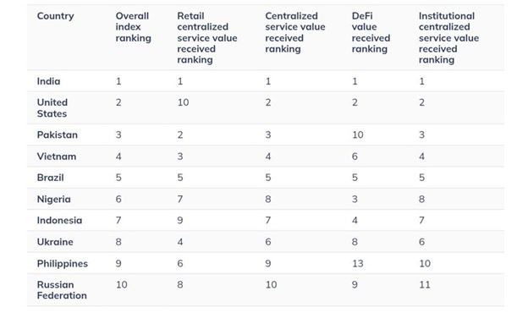Click the Ukraine row label
The height and width of the screenshot is (313, 528).
pos(55,242)
